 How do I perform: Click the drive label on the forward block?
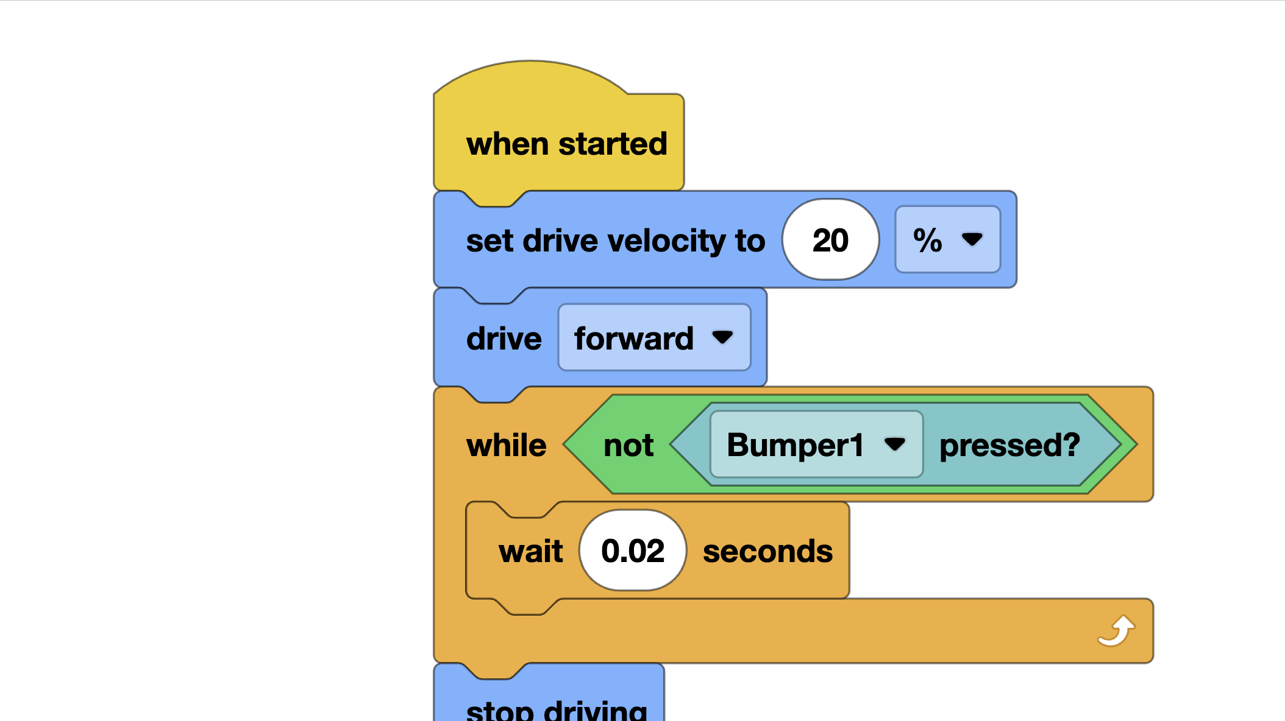(x=502, y=338)
